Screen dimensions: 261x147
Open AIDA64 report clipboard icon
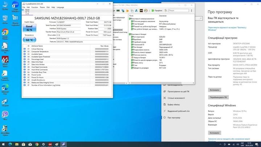coord(132,11)
